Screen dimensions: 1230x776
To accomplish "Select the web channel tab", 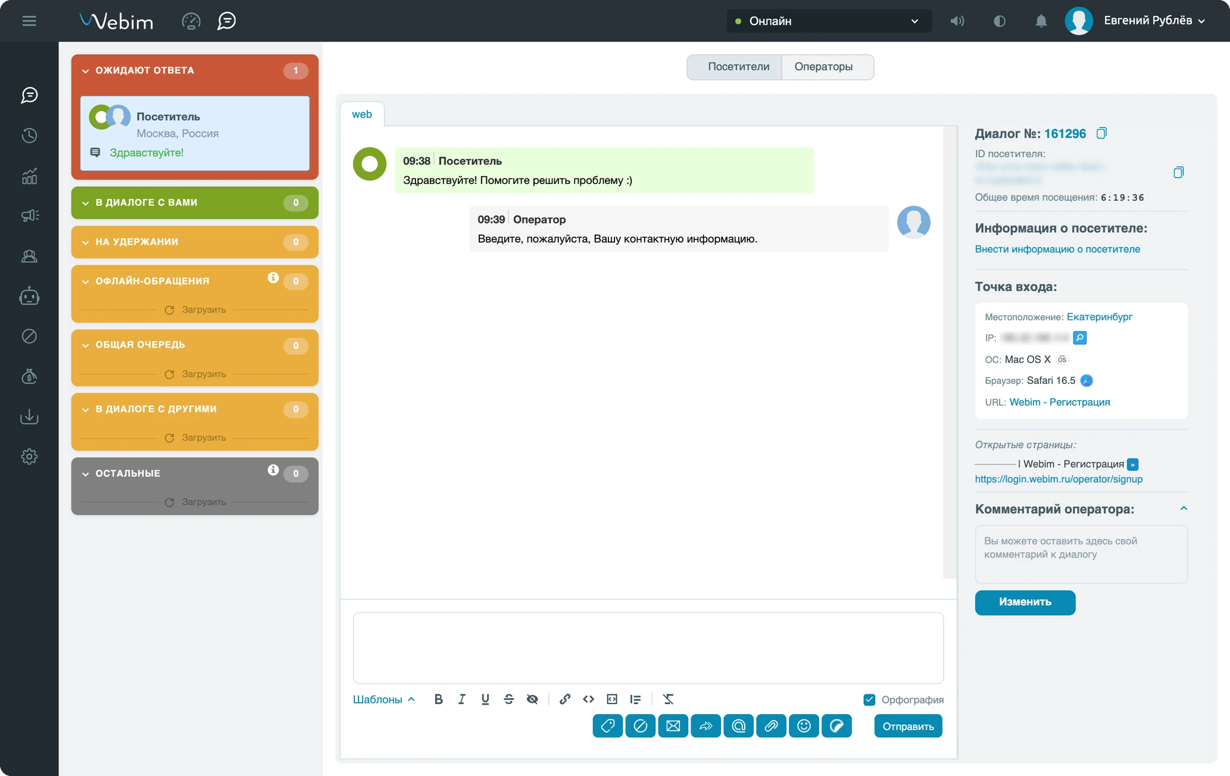I will click(x=362, y=114).
